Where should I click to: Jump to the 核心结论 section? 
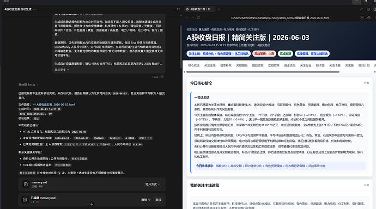coord(194,65)
